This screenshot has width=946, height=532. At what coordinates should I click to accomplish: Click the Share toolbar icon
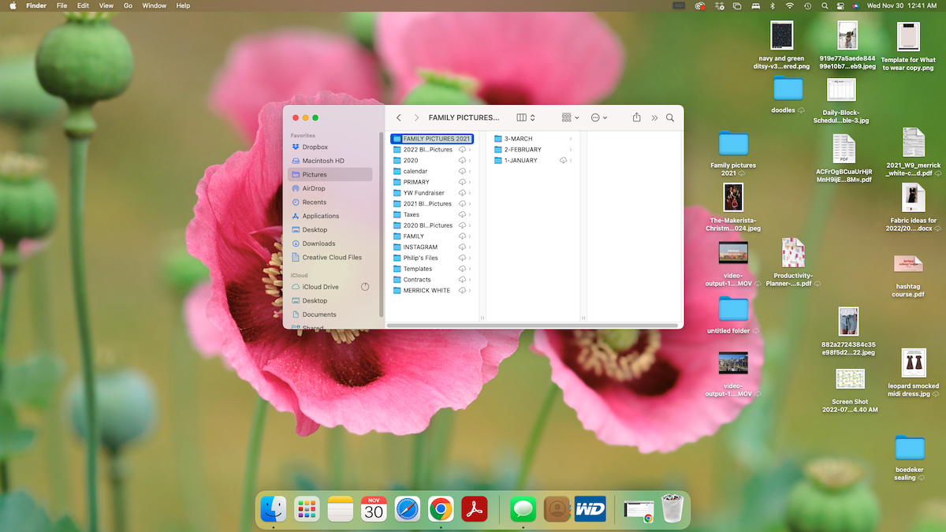[637, 117]
